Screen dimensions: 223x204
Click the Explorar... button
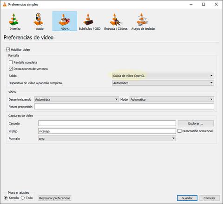pos(196,123)
